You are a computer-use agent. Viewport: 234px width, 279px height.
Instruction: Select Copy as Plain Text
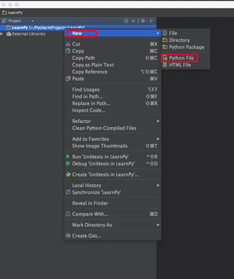[x=113, y=65]
